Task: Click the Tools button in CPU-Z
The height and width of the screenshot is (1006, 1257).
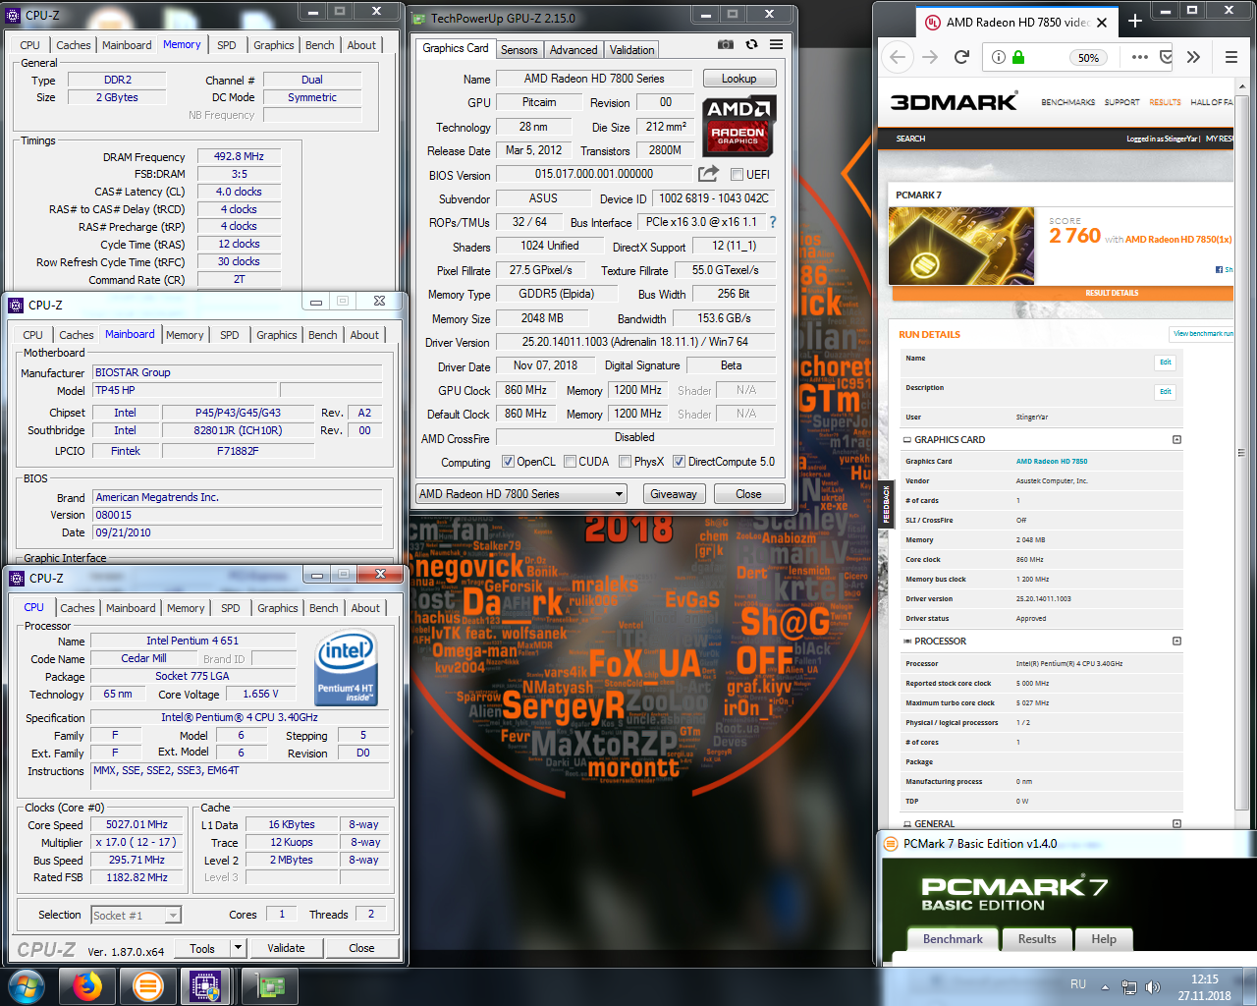Action: [x=202, y=948]
